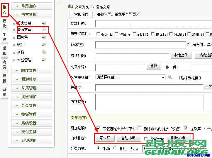The width and height of the screenshot is (212, 158).
Task: Check the 头条[h] attribute box
Action: 98,34
